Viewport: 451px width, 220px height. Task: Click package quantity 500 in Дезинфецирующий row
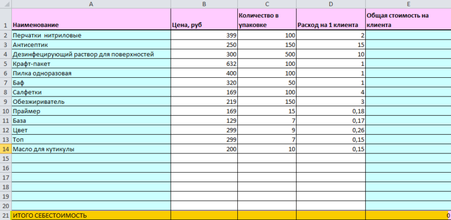pos(267,54)
